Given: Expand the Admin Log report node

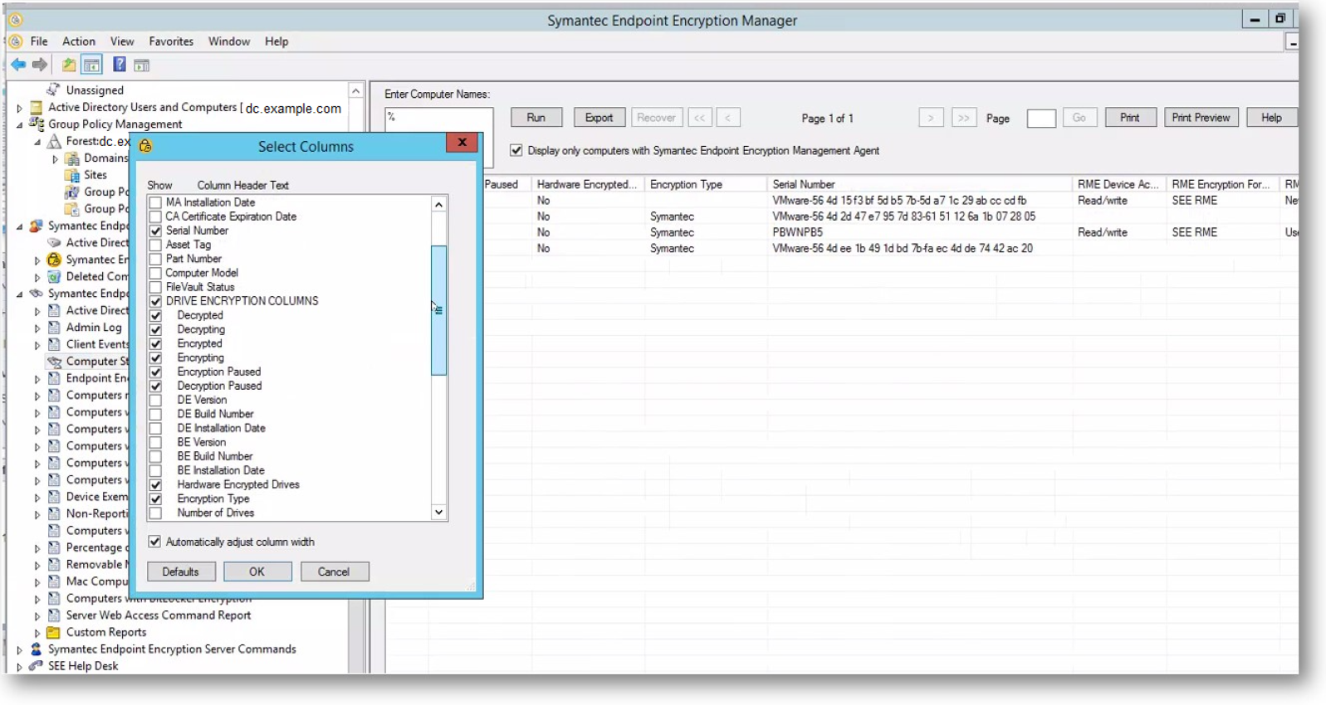Looking at the screenshot, I should click(x=37, y=328).
